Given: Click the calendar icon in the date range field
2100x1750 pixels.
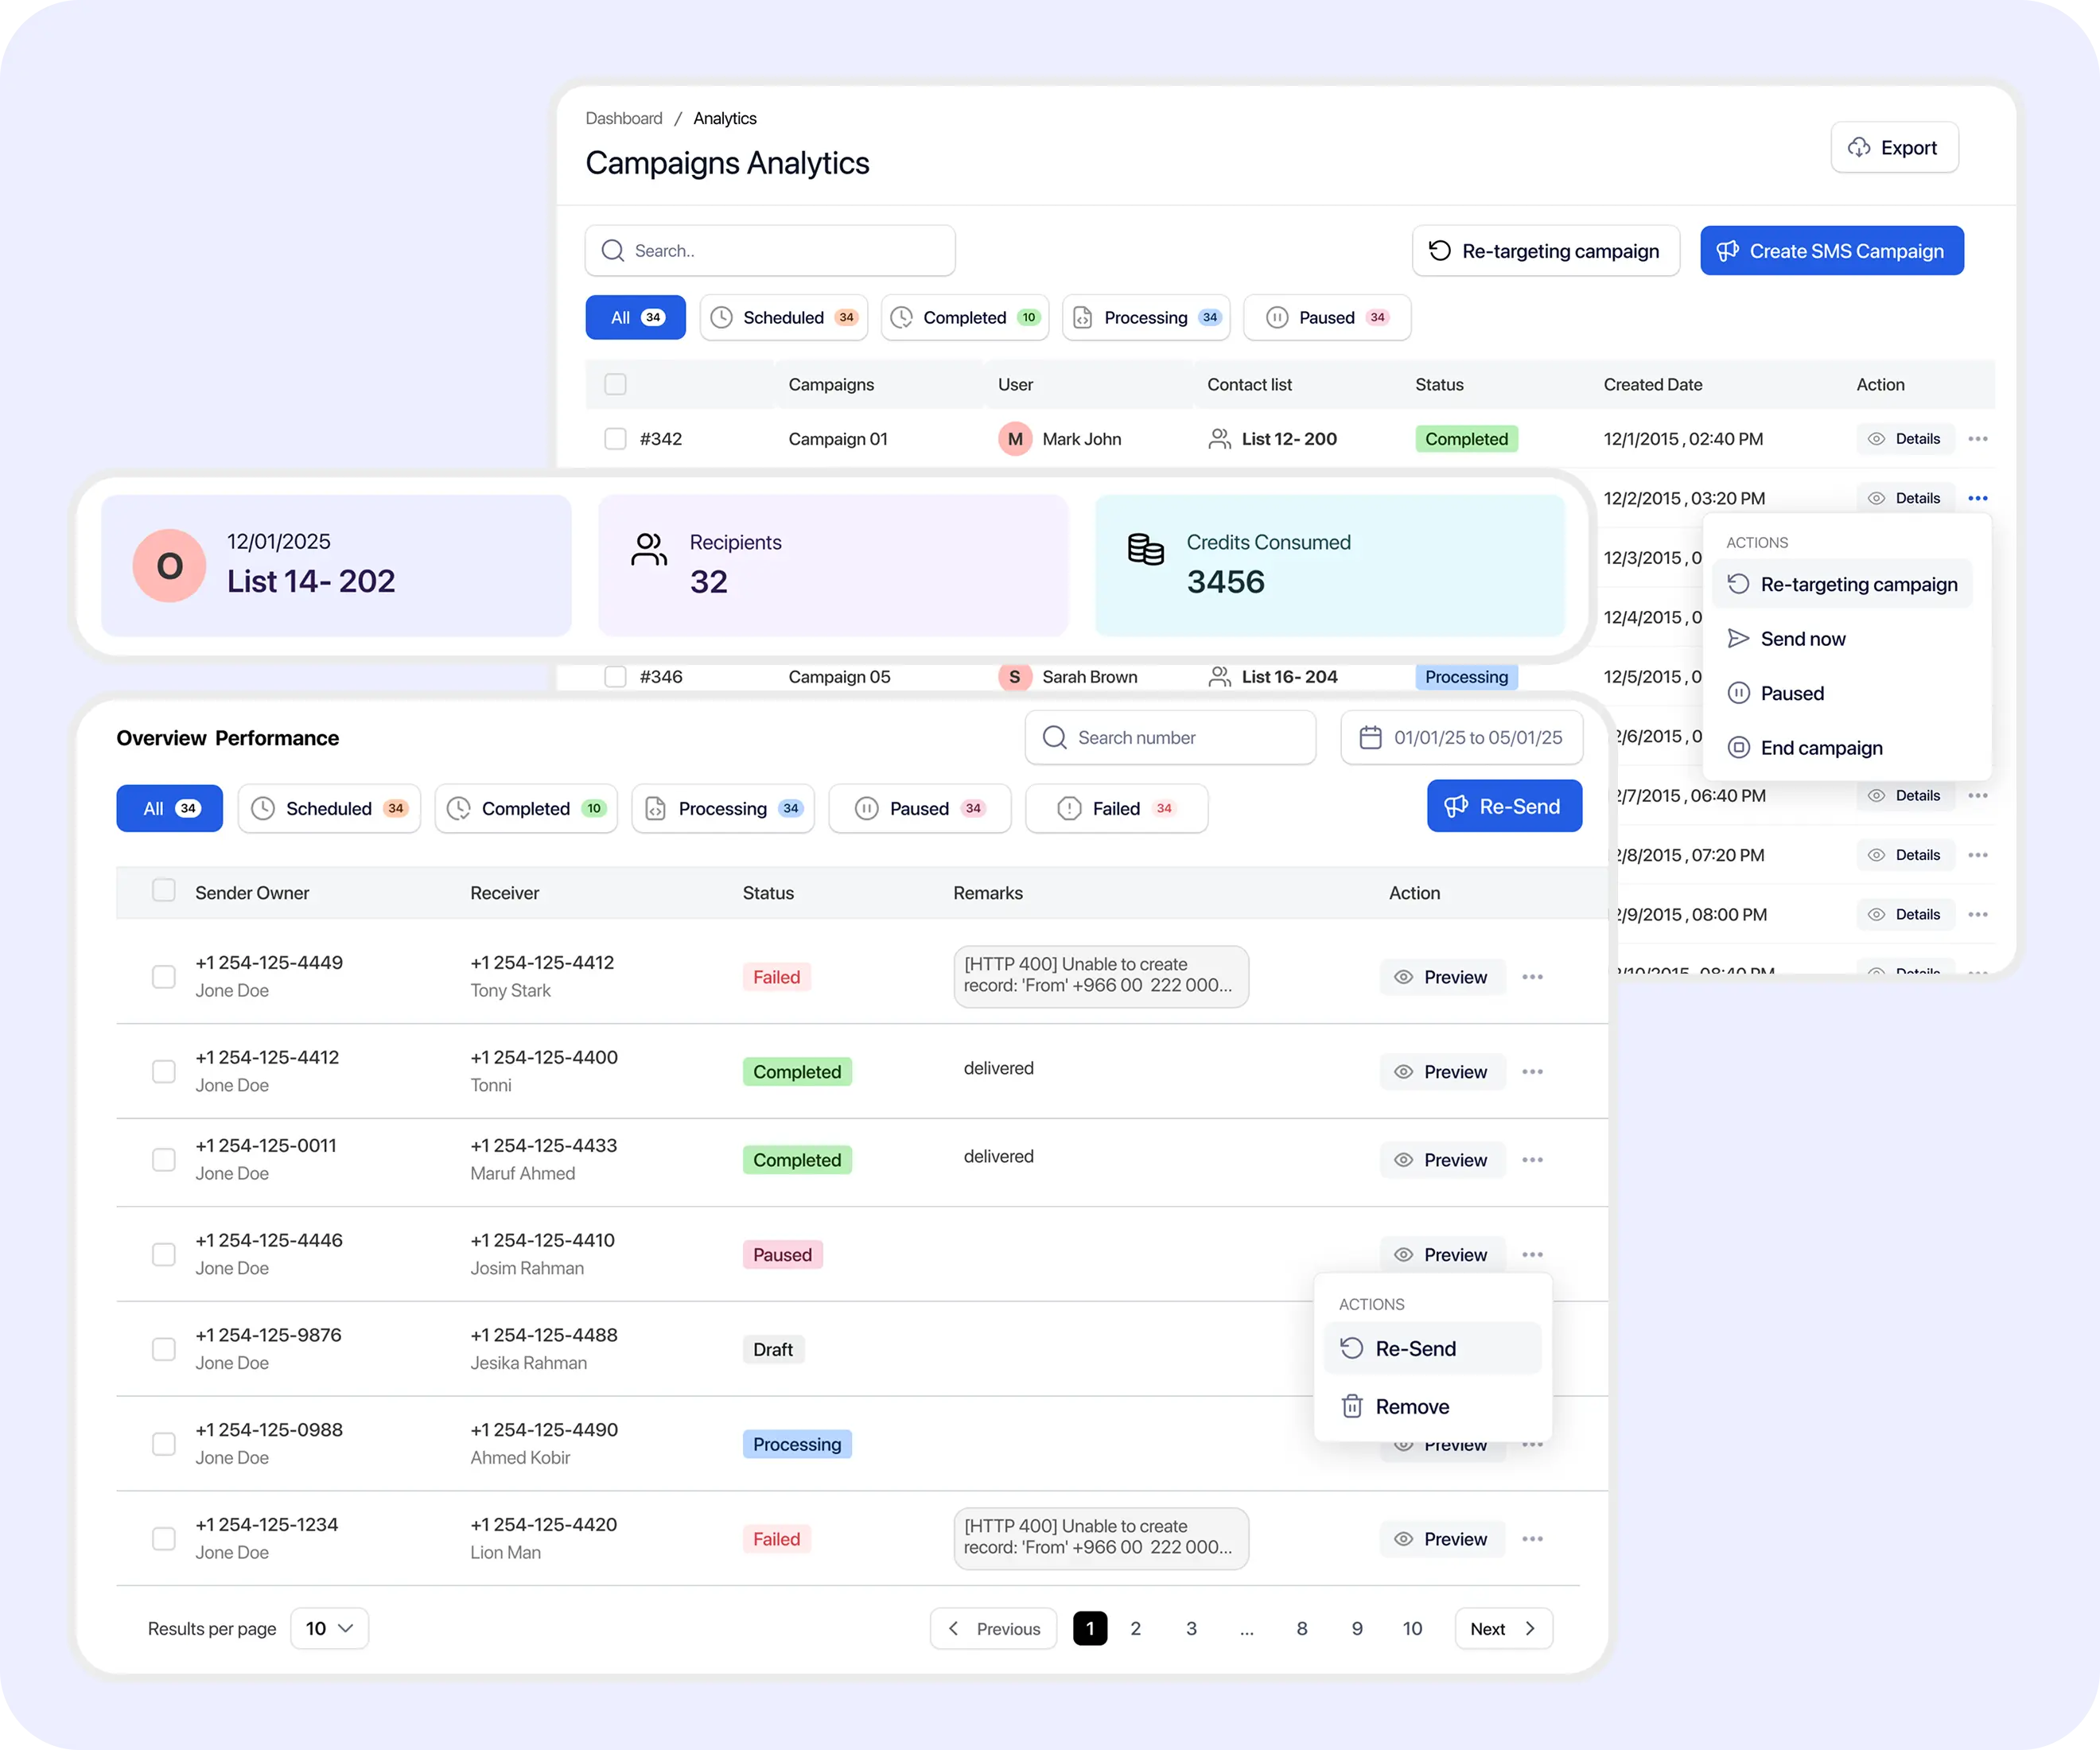Looking at the screenshot, I should click(x=1370, y=738).
